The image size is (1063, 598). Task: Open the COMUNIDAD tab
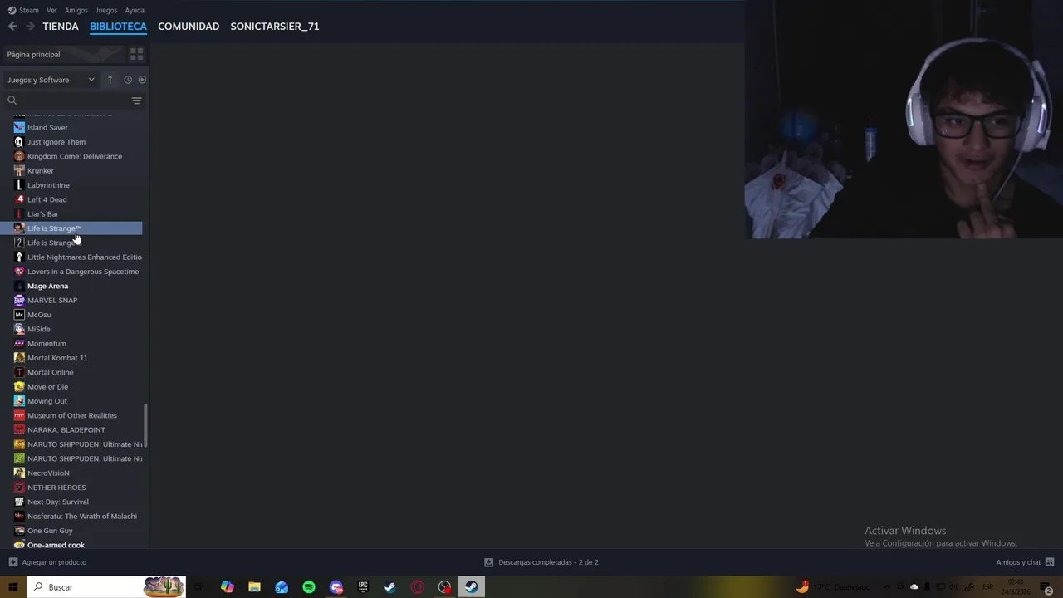tap(189, 27)
